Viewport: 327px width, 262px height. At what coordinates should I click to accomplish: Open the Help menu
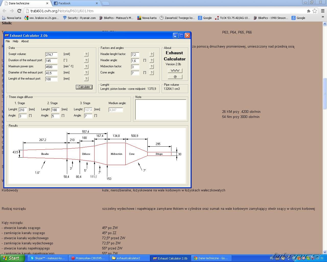coord(16,41)
